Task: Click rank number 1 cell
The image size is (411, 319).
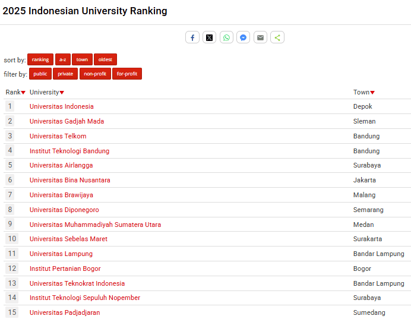Action: coord(10,106)
